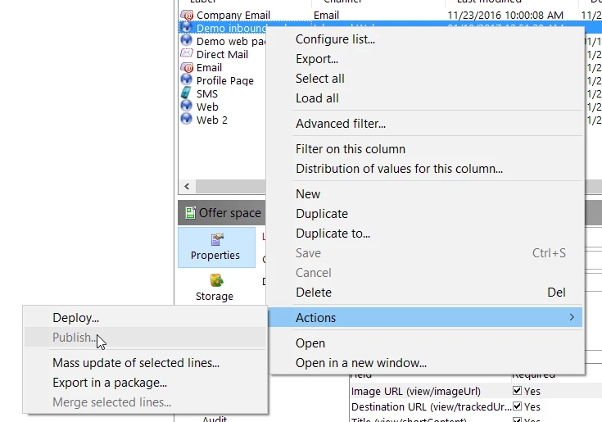Click the Destination URL field row
The width and height of the screenshot is (602, 422).
[x=431, y=406]
